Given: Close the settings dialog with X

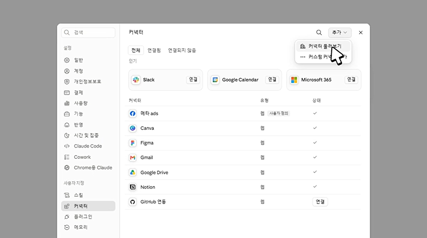Looking at the screenshot, I should click(360, 33).
